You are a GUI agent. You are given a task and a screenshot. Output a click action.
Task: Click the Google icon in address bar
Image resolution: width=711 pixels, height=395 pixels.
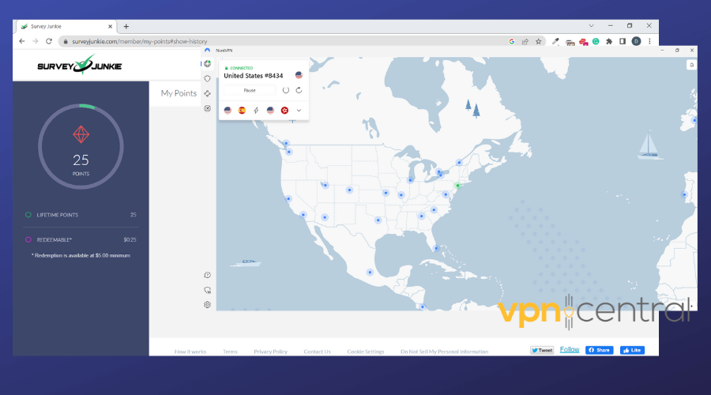coord(511,41)
